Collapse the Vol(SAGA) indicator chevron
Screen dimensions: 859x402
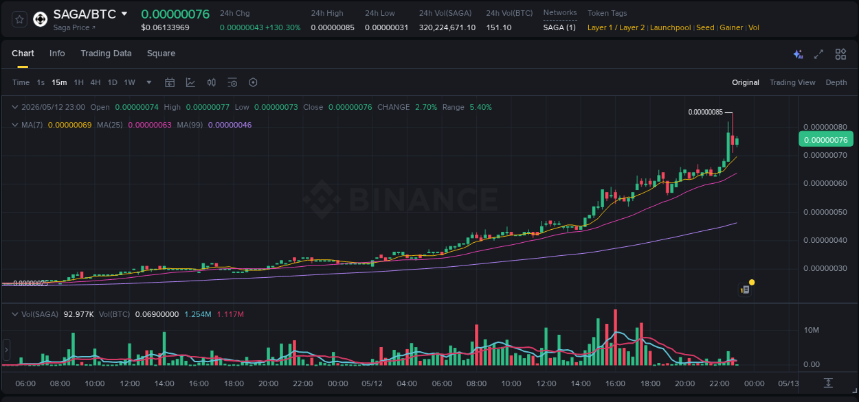pos(15,314)
